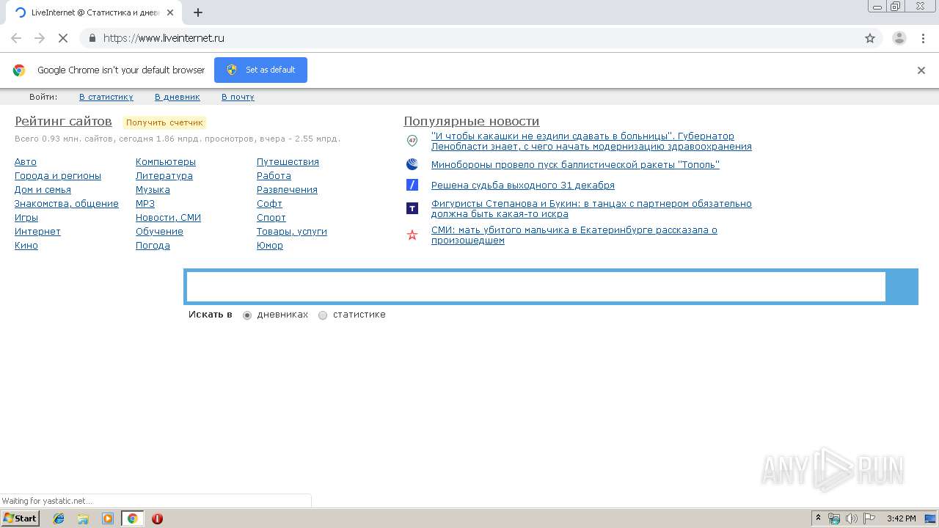Close the LiveInternet tab

click(171, 12)
